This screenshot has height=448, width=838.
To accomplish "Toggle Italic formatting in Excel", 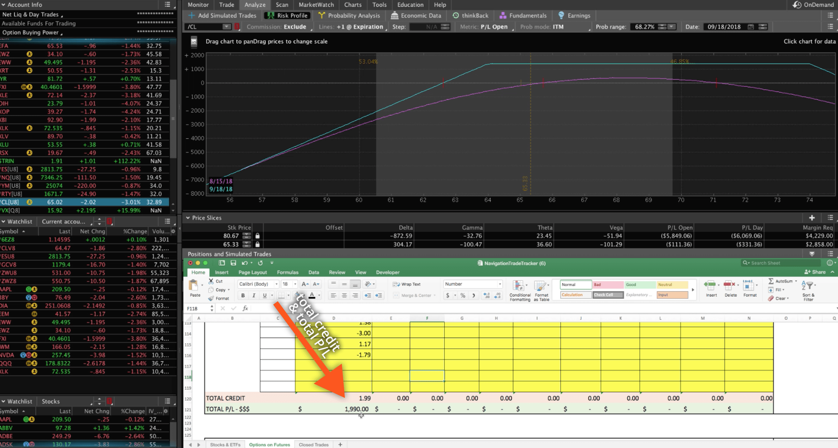I will [254, 295].
